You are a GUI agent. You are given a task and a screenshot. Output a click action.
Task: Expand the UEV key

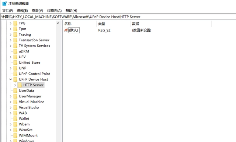pos(11,57)
